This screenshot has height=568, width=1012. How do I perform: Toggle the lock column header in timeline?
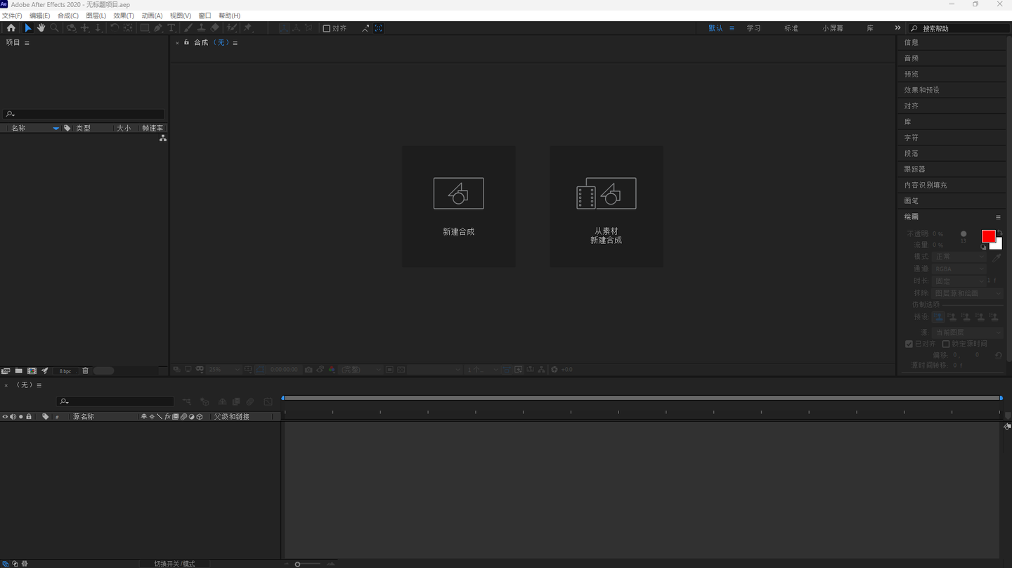(x=29, y=417)
